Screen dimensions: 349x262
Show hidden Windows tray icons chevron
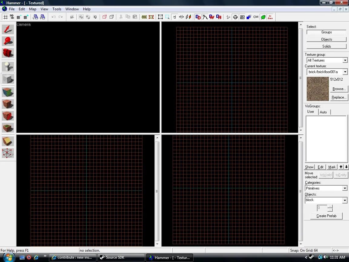pyautogui.click(x=306, y=257)
